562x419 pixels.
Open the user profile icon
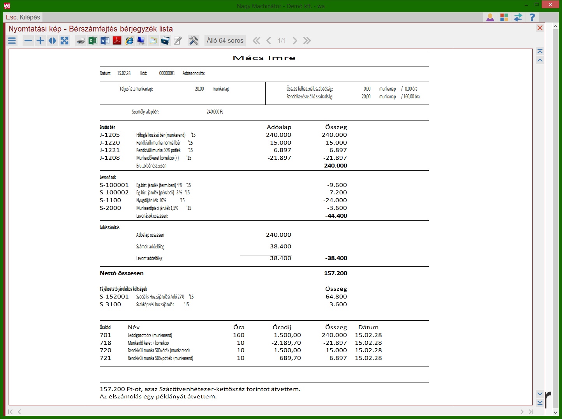490,17
